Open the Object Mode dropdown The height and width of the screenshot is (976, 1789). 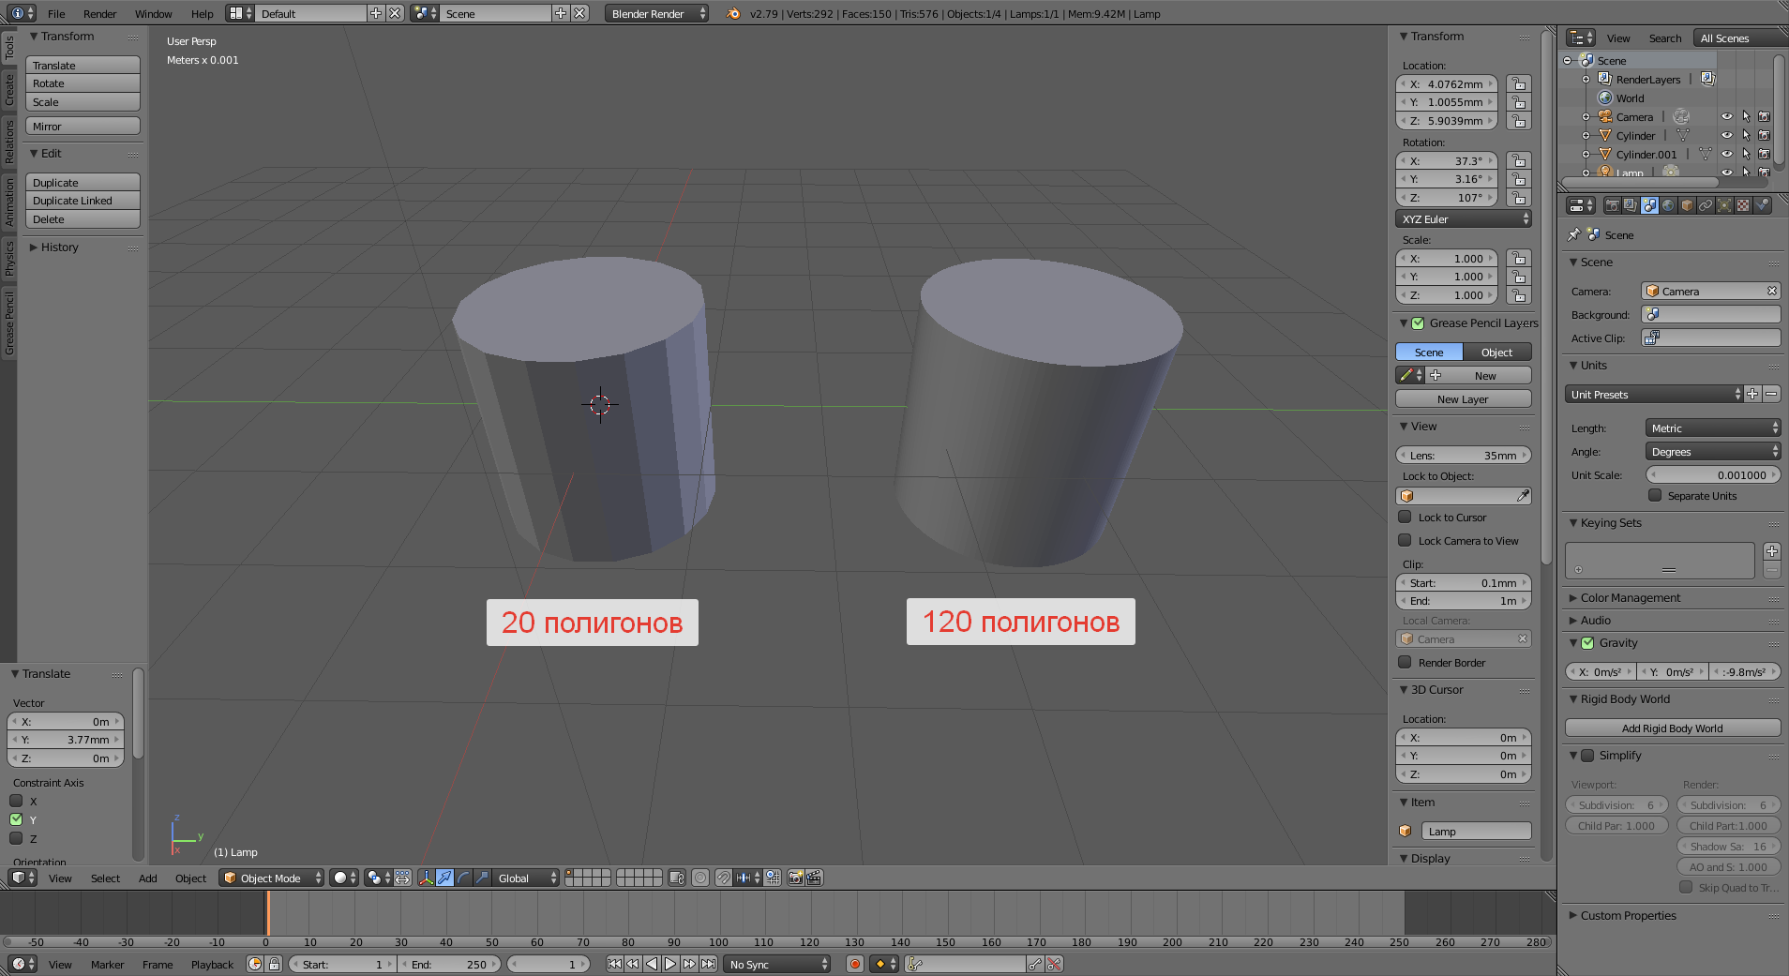pos(272,878)
